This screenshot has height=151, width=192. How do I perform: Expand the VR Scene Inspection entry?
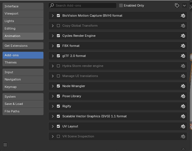point(53,136)
